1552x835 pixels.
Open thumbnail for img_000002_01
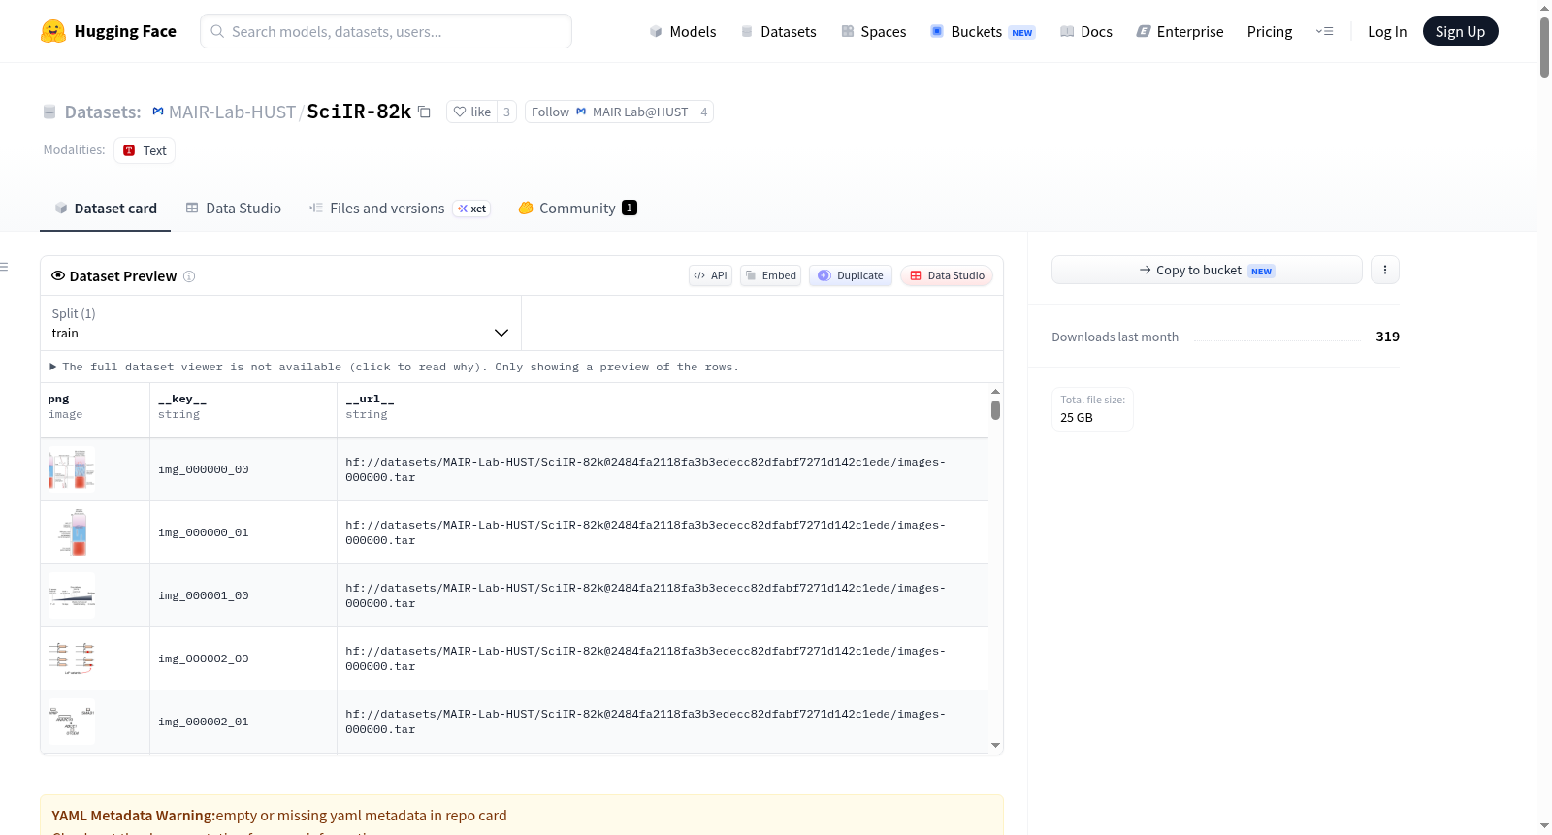(x=72, y=722)
